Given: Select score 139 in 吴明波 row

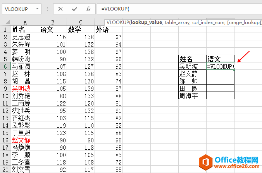Looking at the screenshot, I should coord(81,88).
